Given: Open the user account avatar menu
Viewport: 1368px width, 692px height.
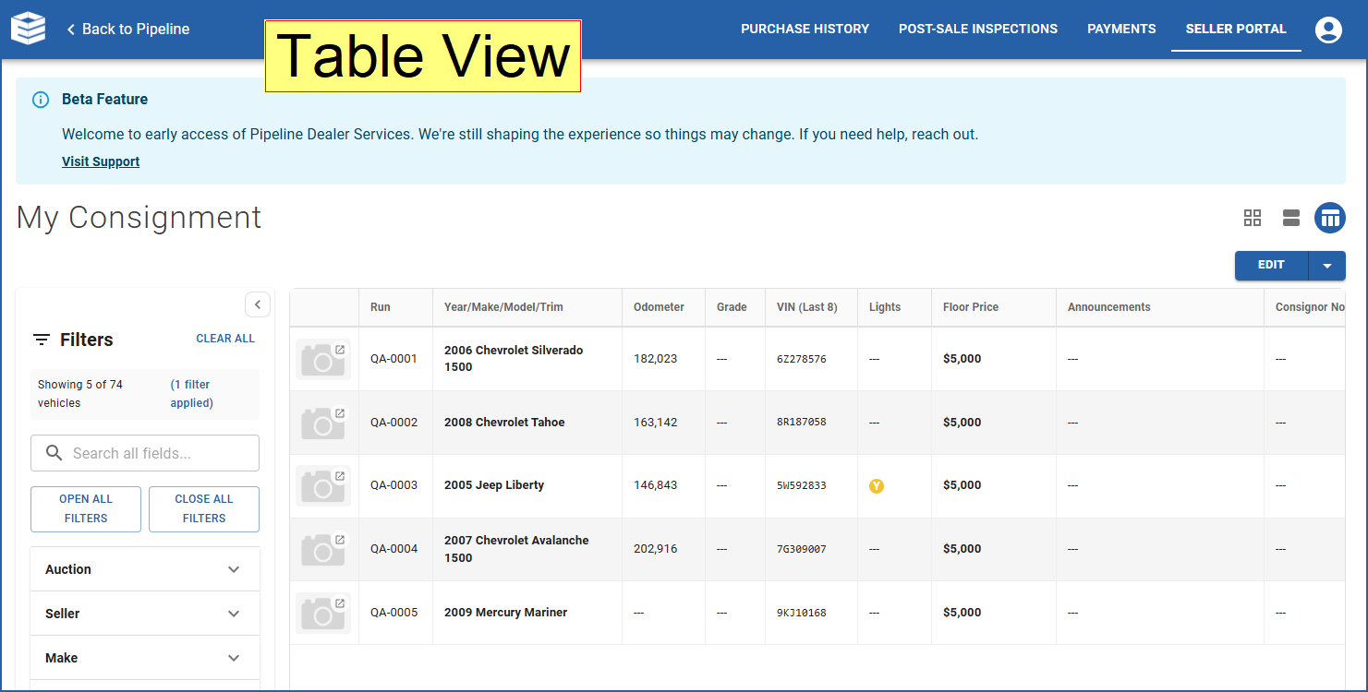Looking at the screenshot, I should click(1328, 30).
